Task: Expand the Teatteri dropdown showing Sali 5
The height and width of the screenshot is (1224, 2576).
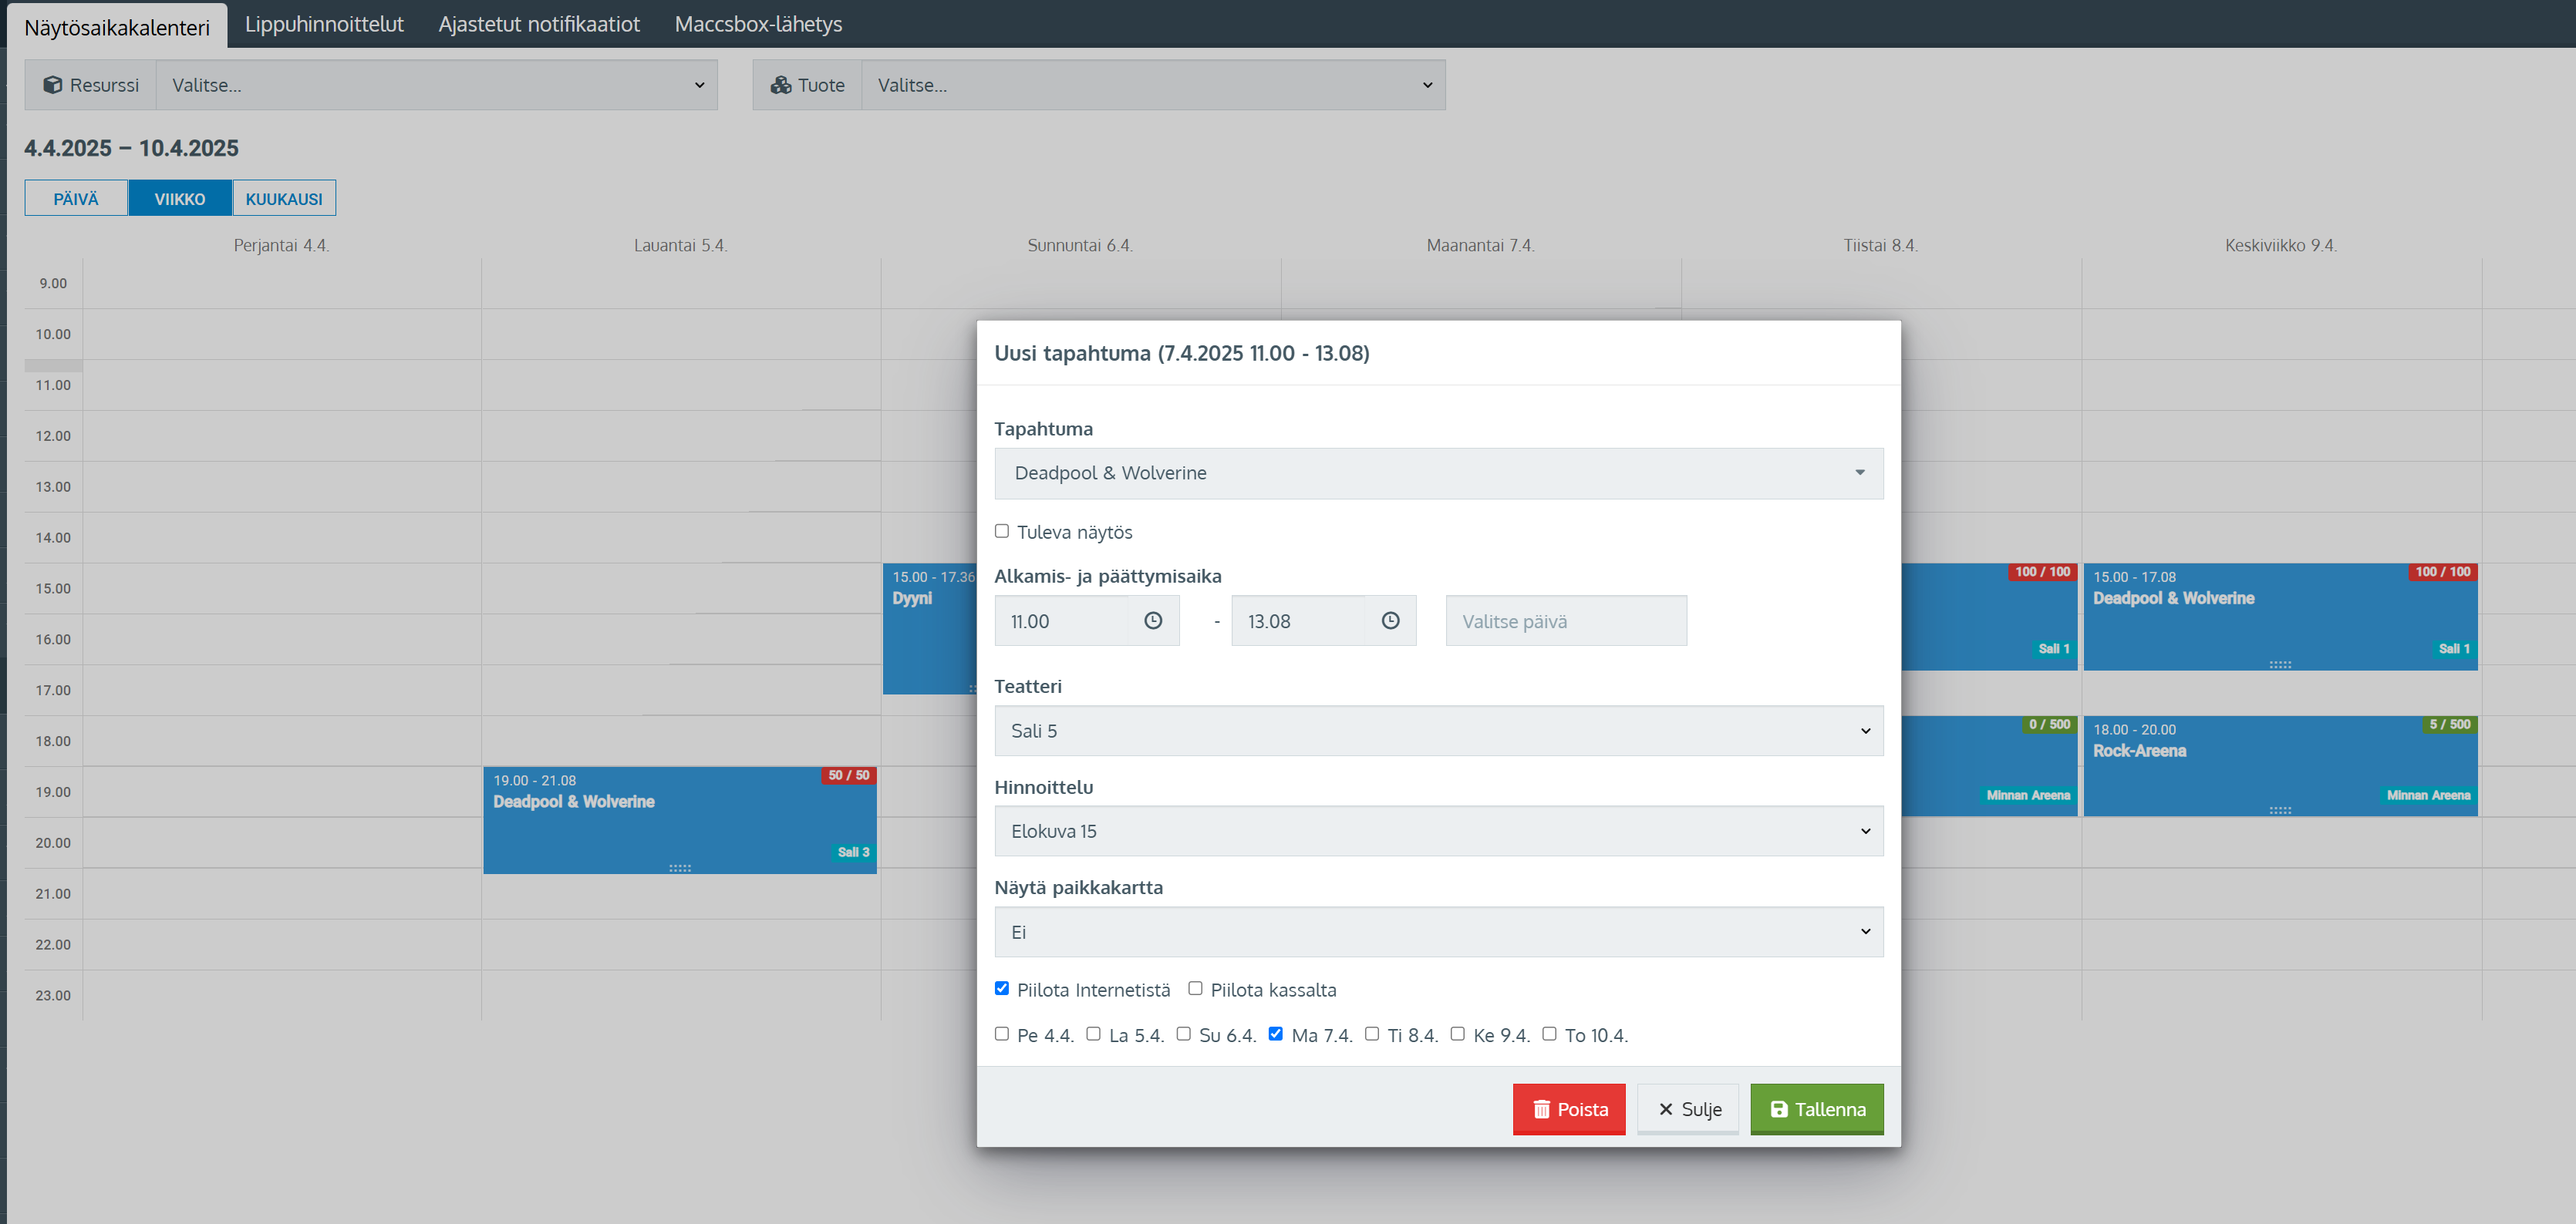Action: coord(1438,731)
